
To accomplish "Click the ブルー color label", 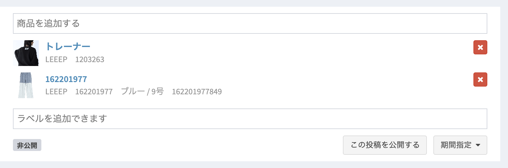I will click(x=133, y=91).
